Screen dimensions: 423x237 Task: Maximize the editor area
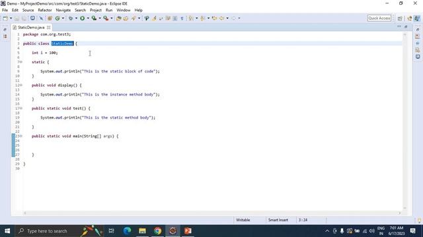click(406, 26)
